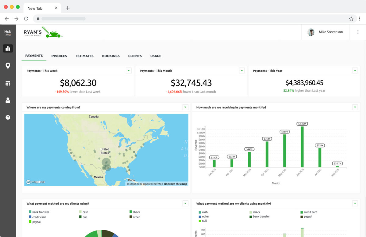Toggle cash in monthly chart legend

(x=203, y=212)
